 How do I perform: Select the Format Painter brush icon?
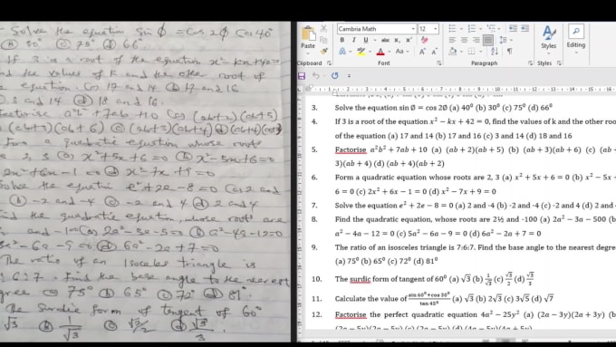[324, 51]
